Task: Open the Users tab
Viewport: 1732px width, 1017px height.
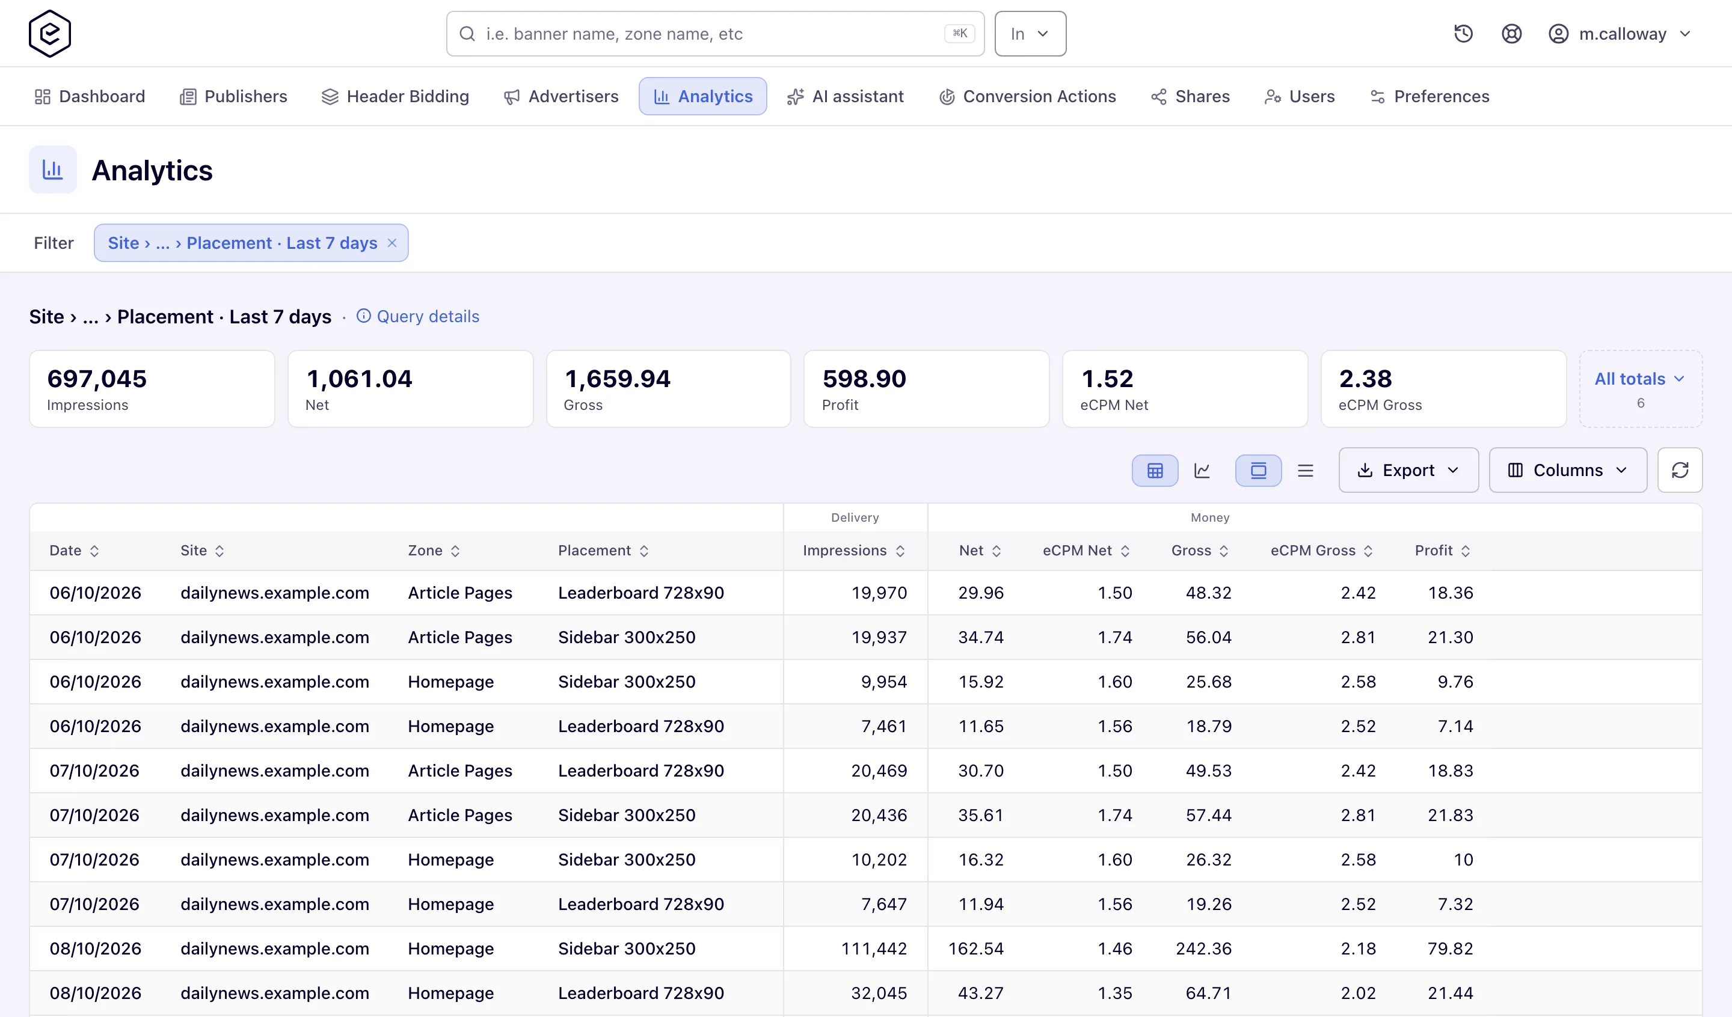Action: [1300, 96]
